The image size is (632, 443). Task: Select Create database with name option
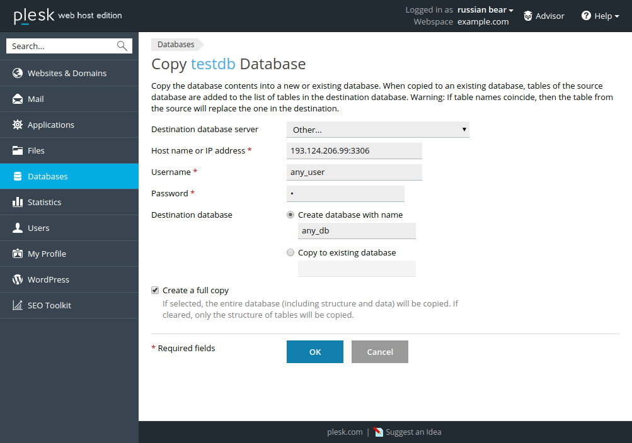coord(290,215)
